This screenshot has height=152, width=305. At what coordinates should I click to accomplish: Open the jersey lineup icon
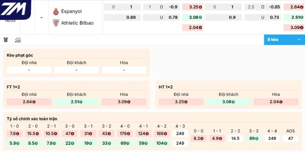(x=6, y=40)
